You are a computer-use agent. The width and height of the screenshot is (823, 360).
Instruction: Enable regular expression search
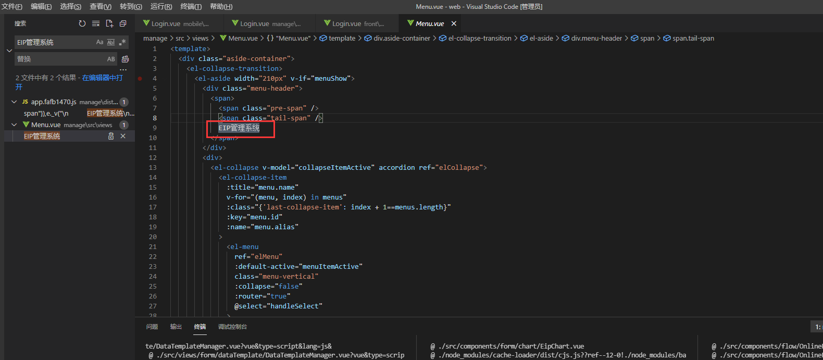click(122, 42)
